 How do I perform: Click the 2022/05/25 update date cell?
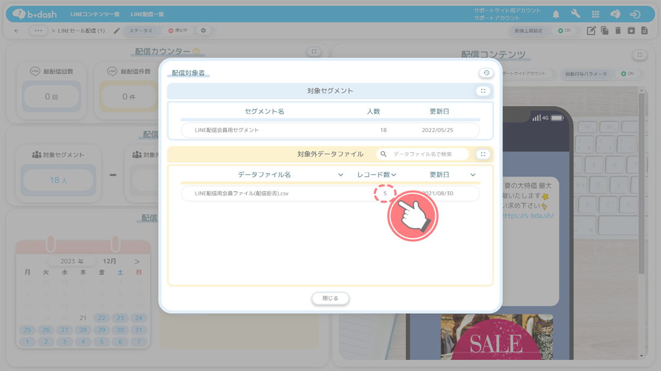[x=438, y=130]
